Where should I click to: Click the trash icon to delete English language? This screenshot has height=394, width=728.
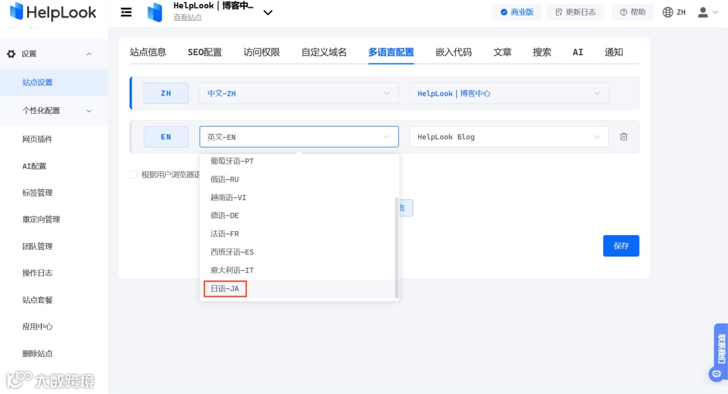point(624,136)
